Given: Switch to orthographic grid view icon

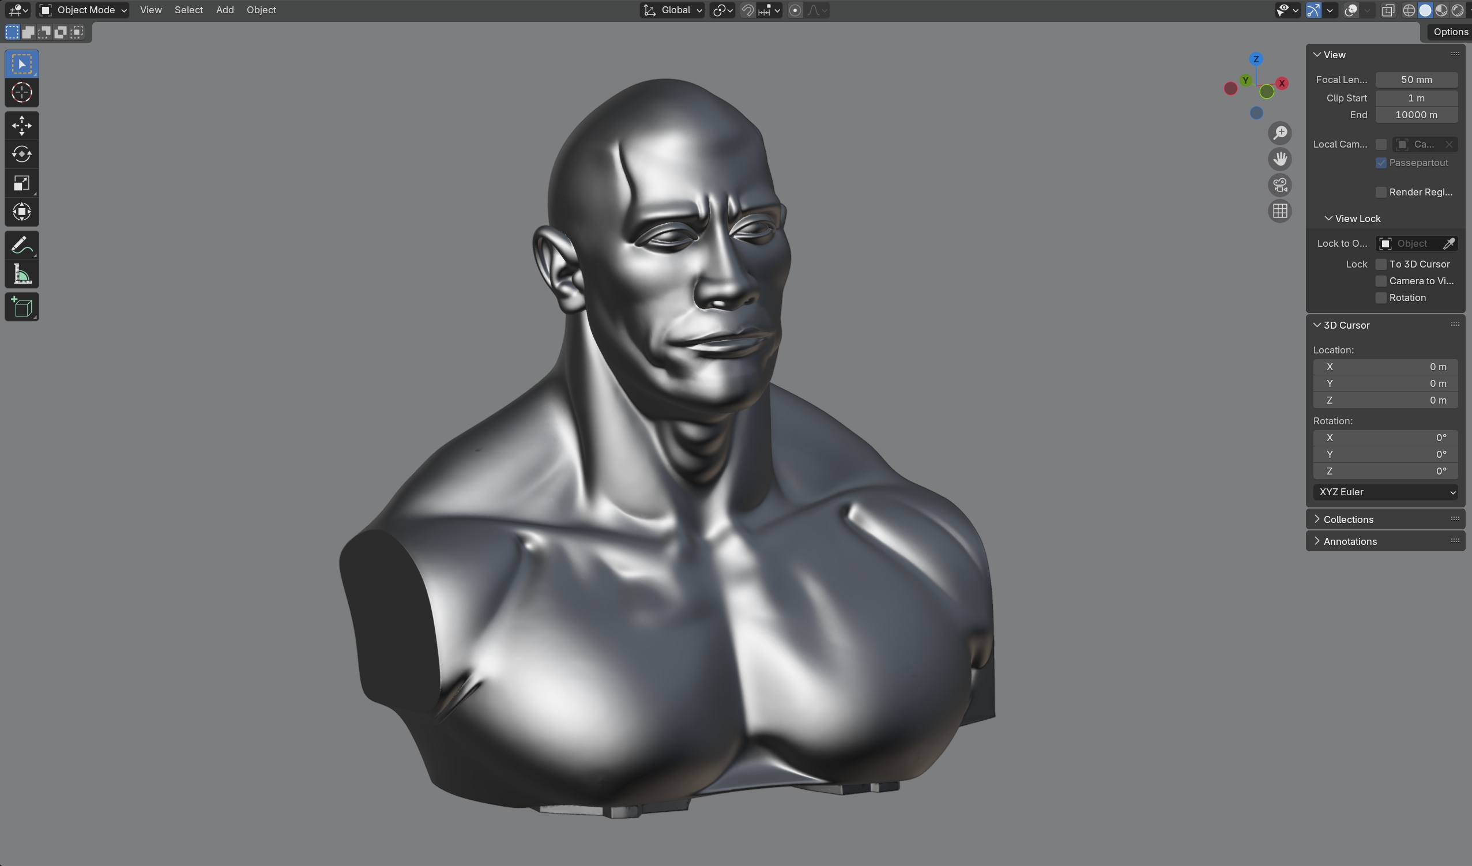Looking at the screenshot, I should 1280,211.
